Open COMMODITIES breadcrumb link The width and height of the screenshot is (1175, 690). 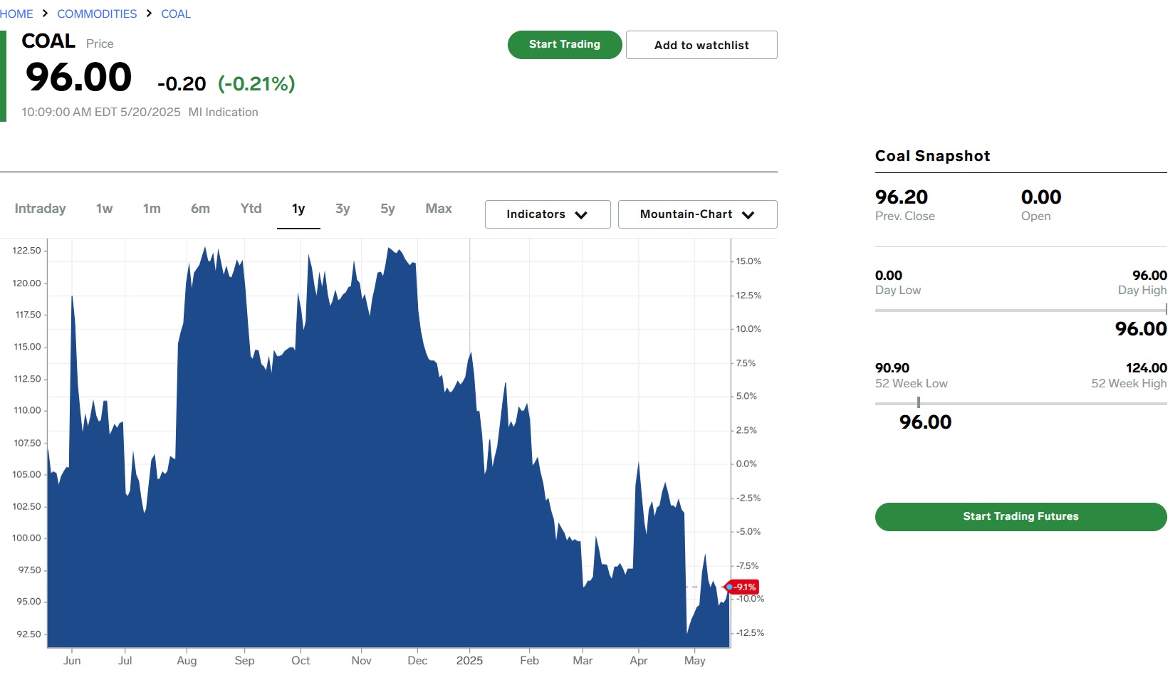point(97,14)
